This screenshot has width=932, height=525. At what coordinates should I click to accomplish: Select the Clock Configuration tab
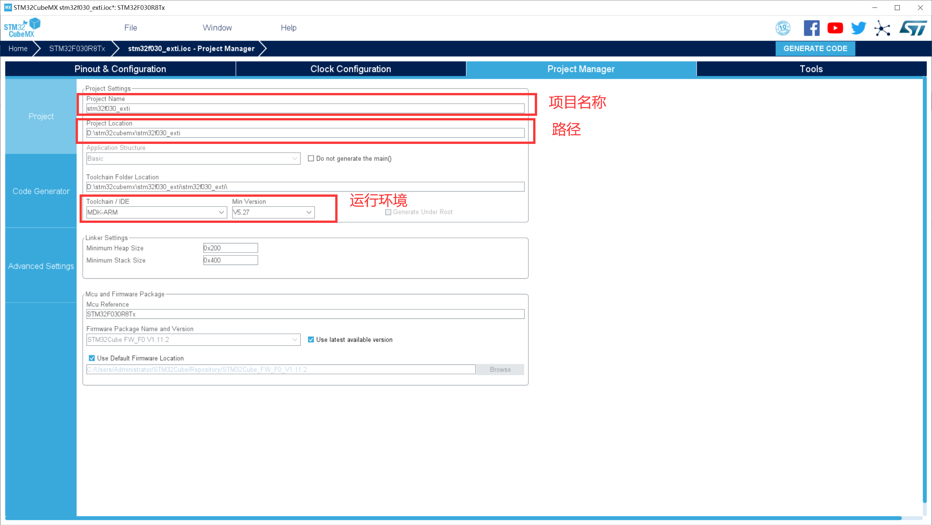(351, 69)
